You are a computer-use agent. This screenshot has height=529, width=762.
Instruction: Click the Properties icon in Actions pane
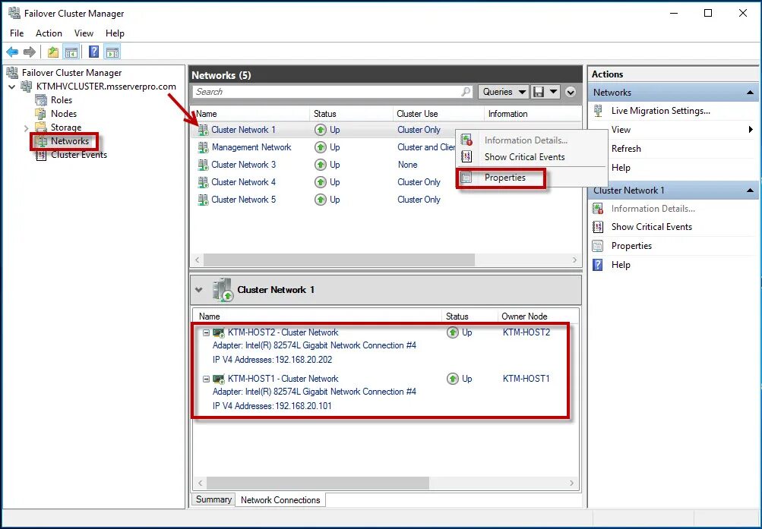(598, 246)
